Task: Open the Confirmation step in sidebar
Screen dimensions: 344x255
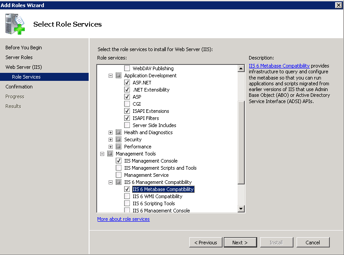Action: pyautogui.click(x=19, y=87)
